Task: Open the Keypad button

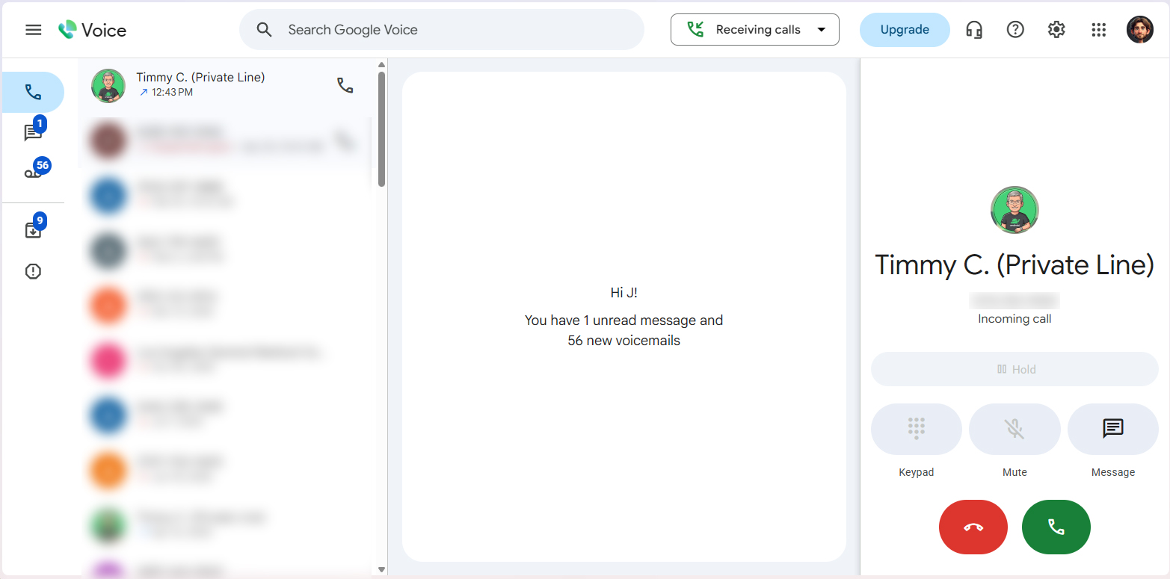Action: coord(917,429)
